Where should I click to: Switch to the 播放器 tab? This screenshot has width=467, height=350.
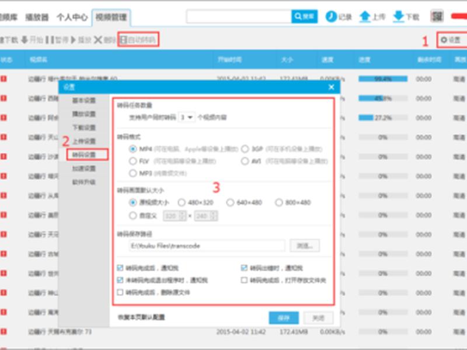(x=37, y=17)
